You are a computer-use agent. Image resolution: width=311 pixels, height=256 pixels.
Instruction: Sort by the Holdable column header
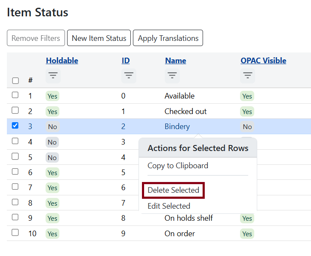point(62,61)
